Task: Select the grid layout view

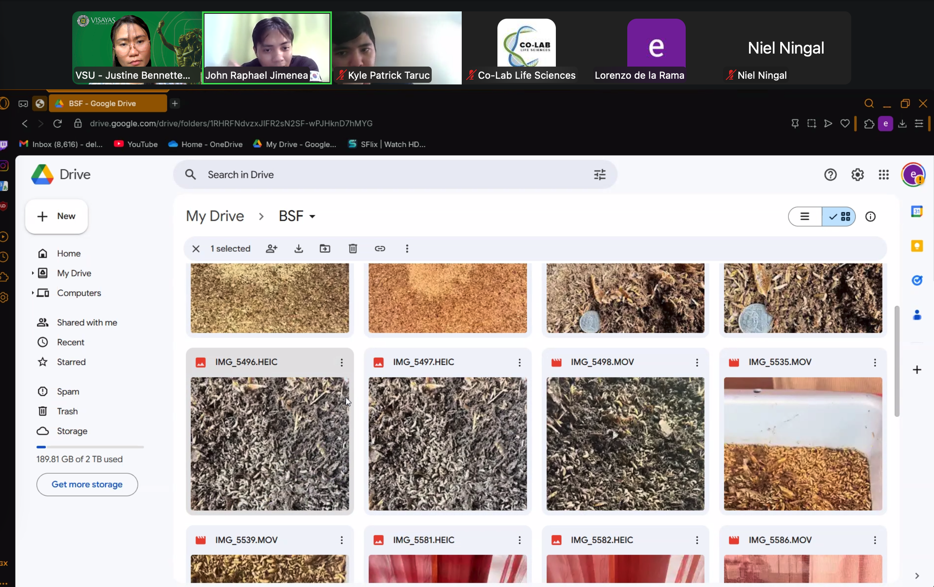Action: click(839, 216)
